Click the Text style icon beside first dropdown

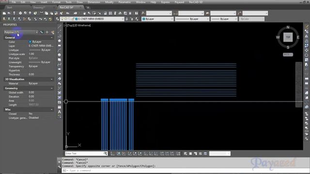(143, 13)
